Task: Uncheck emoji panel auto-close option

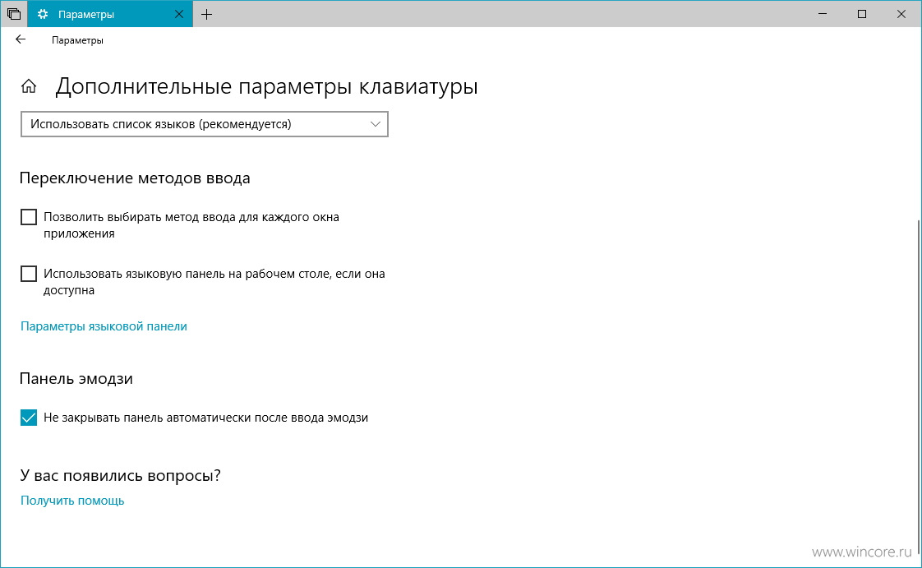Action: point(29,418)
